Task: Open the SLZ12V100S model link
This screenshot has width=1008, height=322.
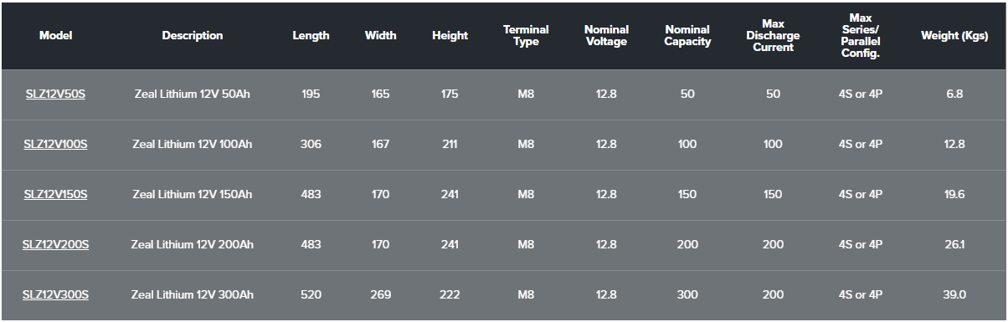Action: 55,145
